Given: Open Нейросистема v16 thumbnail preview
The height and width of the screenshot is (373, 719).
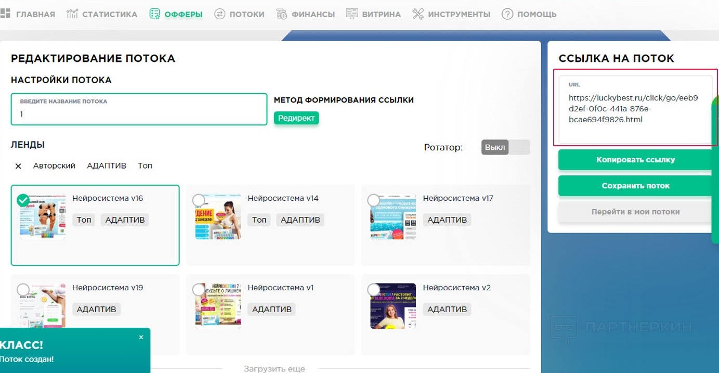Looking at the screenshot, I should pyautogui.click(x=43, y=217).
